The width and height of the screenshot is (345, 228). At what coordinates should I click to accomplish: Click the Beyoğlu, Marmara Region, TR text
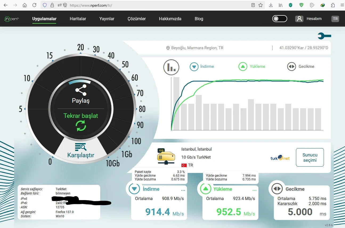click(x=197, y=48)
